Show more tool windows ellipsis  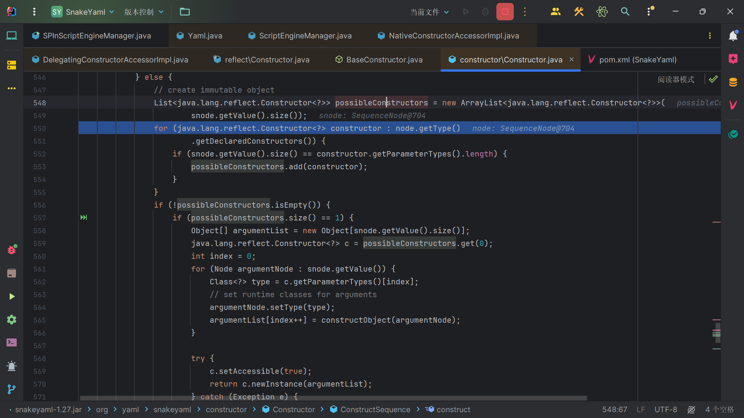[x=12, y=88]
